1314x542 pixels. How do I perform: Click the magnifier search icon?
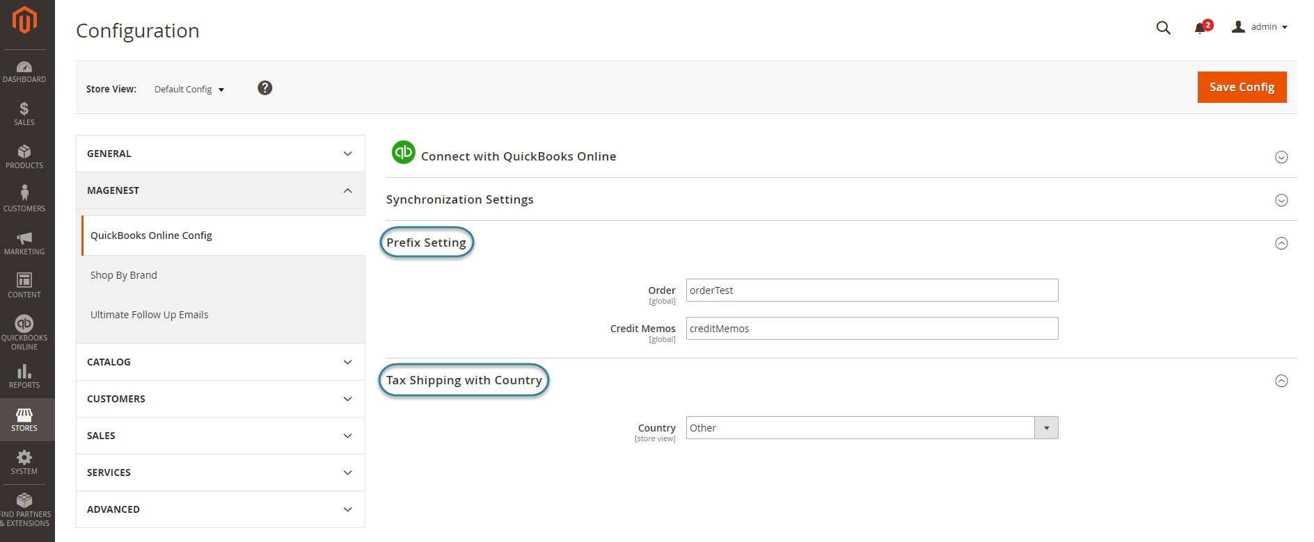coord(1163,28)
